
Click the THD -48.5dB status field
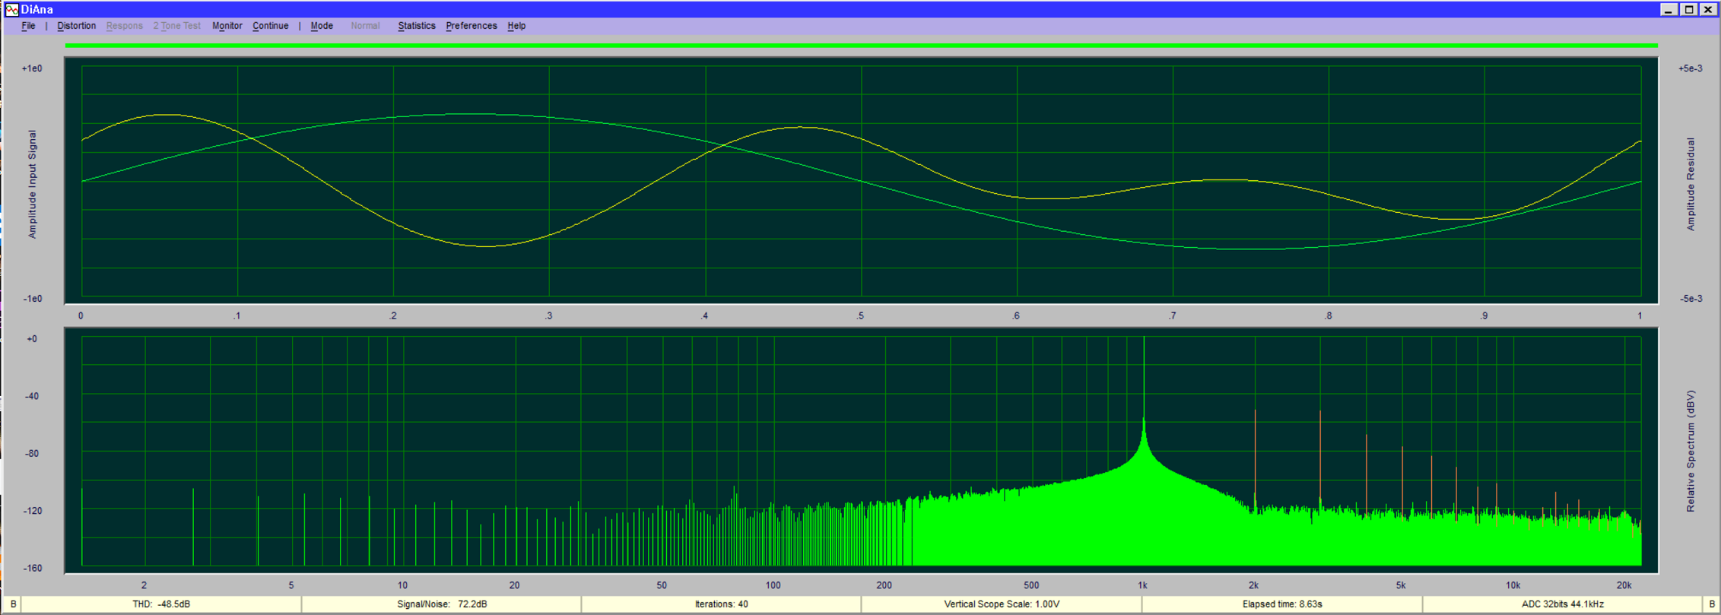tap(161, 604)
